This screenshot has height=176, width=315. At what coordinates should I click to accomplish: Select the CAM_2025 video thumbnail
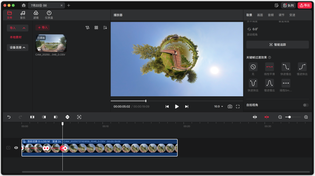click(x=51, y=43)
